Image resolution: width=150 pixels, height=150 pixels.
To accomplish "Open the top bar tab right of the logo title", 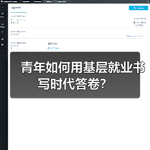I will [26, 2].
